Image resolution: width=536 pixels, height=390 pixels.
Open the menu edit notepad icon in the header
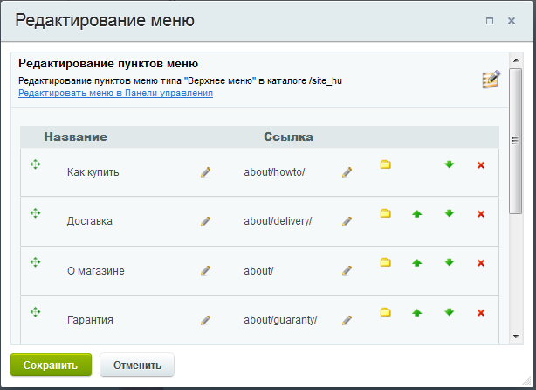(491, 80)
